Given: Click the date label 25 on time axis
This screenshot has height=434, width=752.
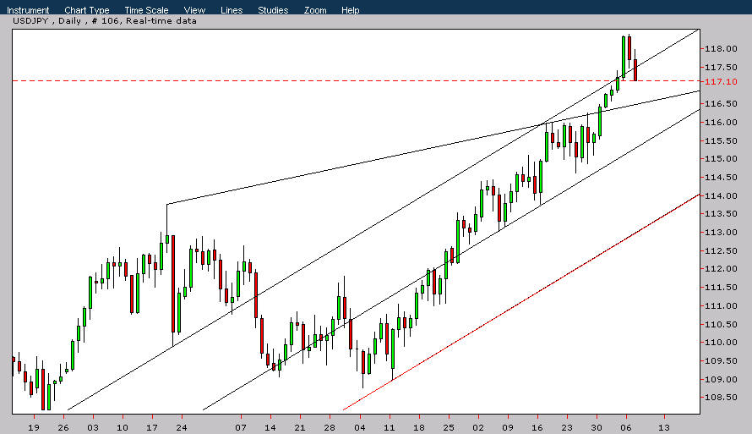Looking at the screenshot, I should [449, 428].
